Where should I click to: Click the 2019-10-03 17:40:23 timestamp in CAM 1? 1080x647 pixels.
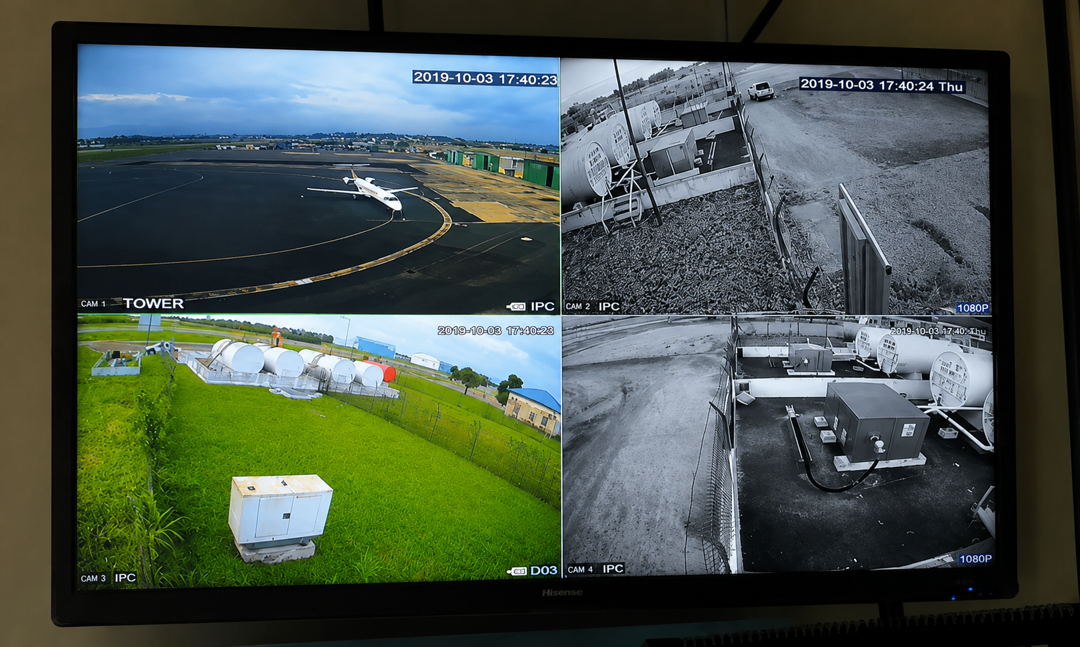(485, 78)
